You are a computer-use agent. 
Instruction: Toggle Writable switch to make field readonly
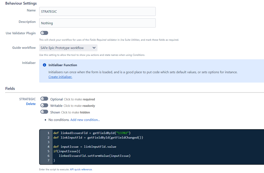point(44,105)
